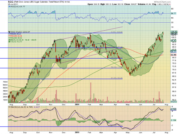Click the 82.46 red MA price tag
Viewport: 179px width, 134px height.
click(173, 55)
